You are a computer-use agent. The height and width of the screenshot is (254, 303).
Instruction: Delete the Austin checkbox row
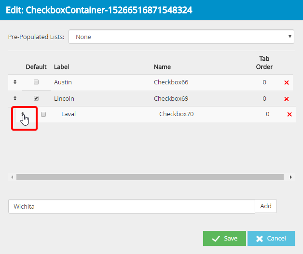287,83
